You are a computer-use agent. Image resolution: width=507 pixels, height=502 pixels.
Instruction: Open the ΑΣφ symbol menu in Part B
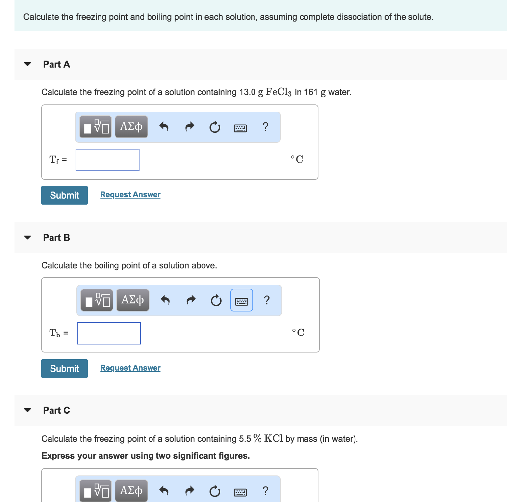click(x=133, y=300)
